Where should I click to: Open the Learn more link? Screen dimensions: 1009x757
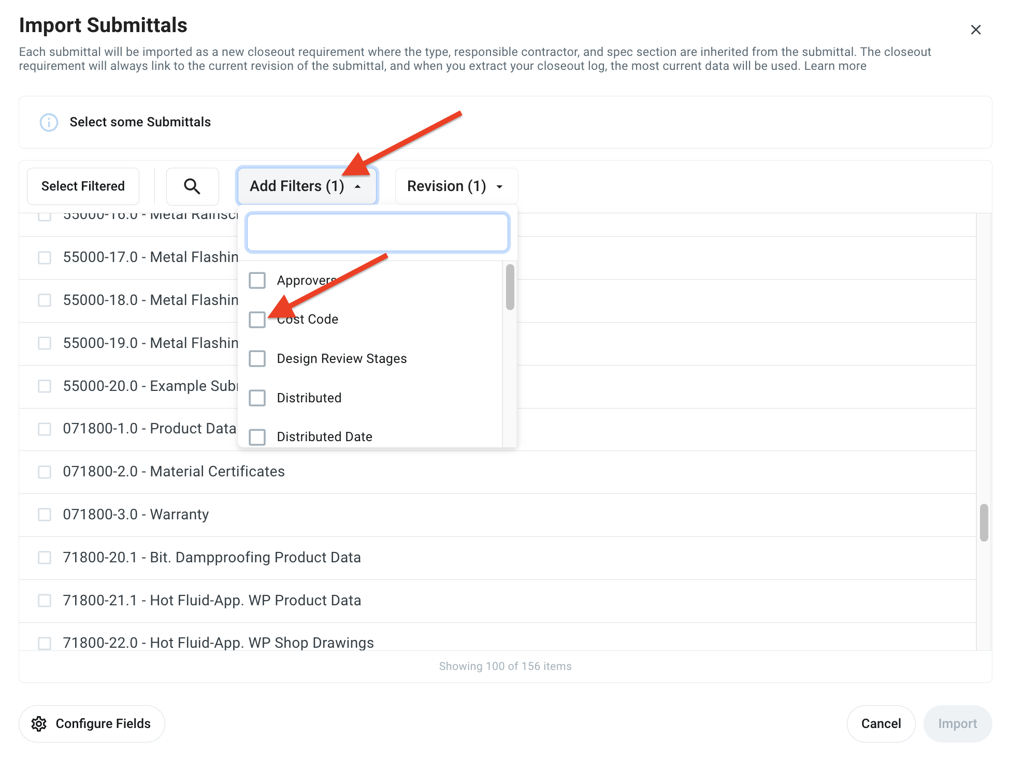coord(835,66)
